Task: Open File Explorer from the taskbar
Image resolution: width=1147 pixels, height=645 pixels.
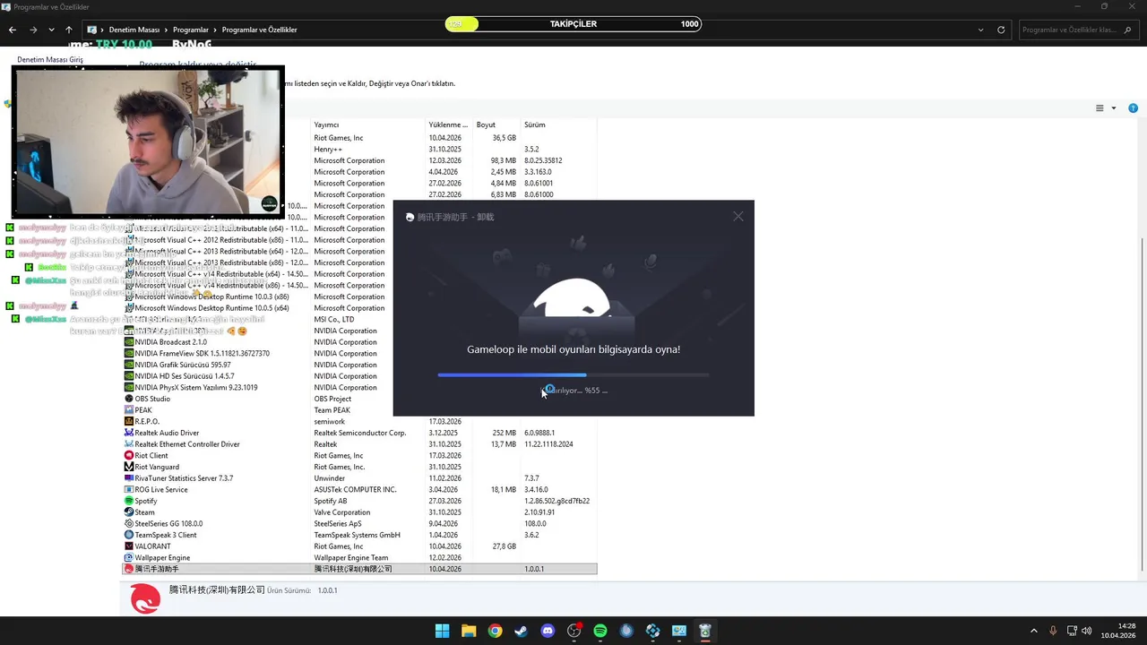Action: 469,631
